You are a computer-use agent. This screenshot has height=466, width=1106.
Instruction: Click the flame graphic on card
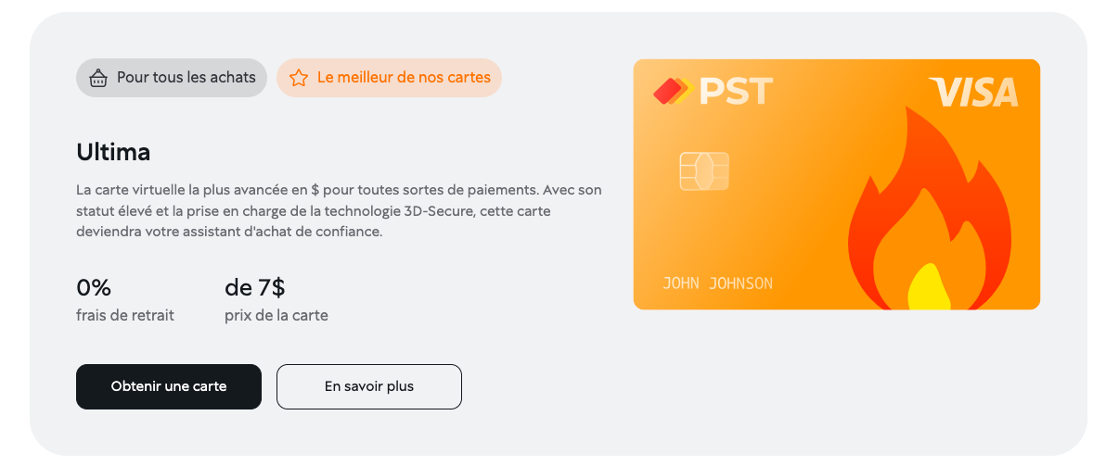pos(929,208)
